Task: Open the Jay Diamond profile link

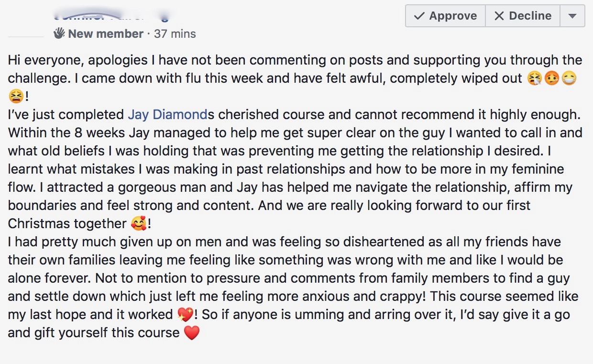Action: 161,114
